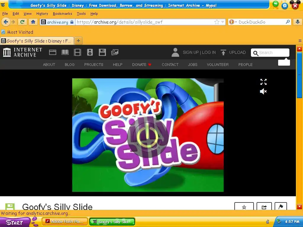Open the PROJECTS link

94,65
